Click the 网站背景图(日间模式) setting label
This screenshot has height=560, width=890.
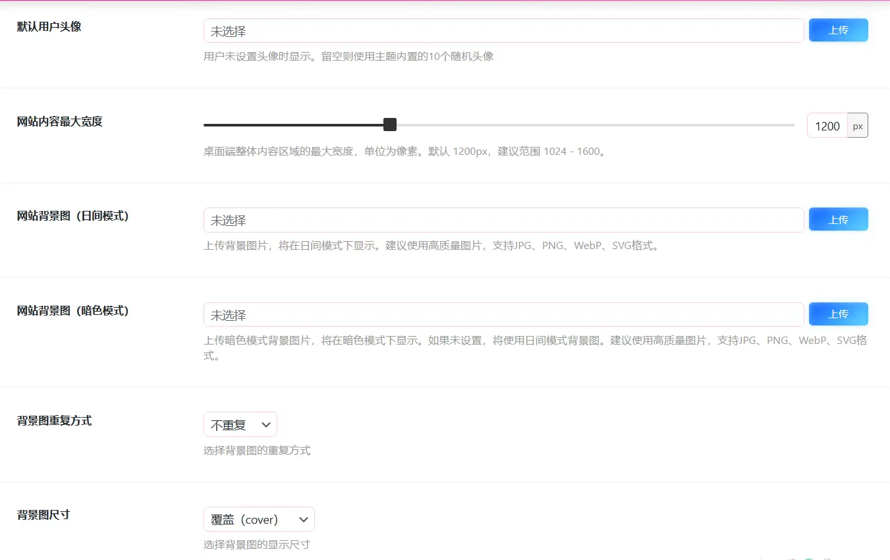(x=73, y=216)
